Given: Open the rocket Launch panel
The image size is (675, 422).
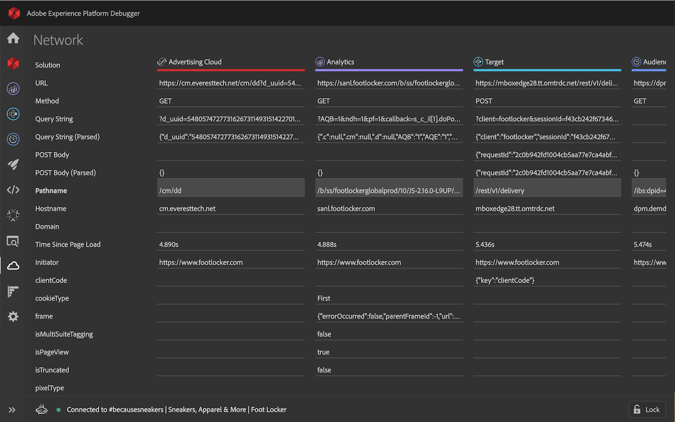Looking at the screenshot, I should coord(13,165).
